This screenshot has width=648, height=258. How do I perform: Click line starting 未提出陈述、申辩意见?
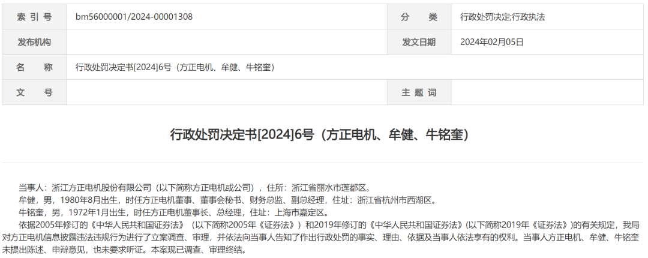124,250
